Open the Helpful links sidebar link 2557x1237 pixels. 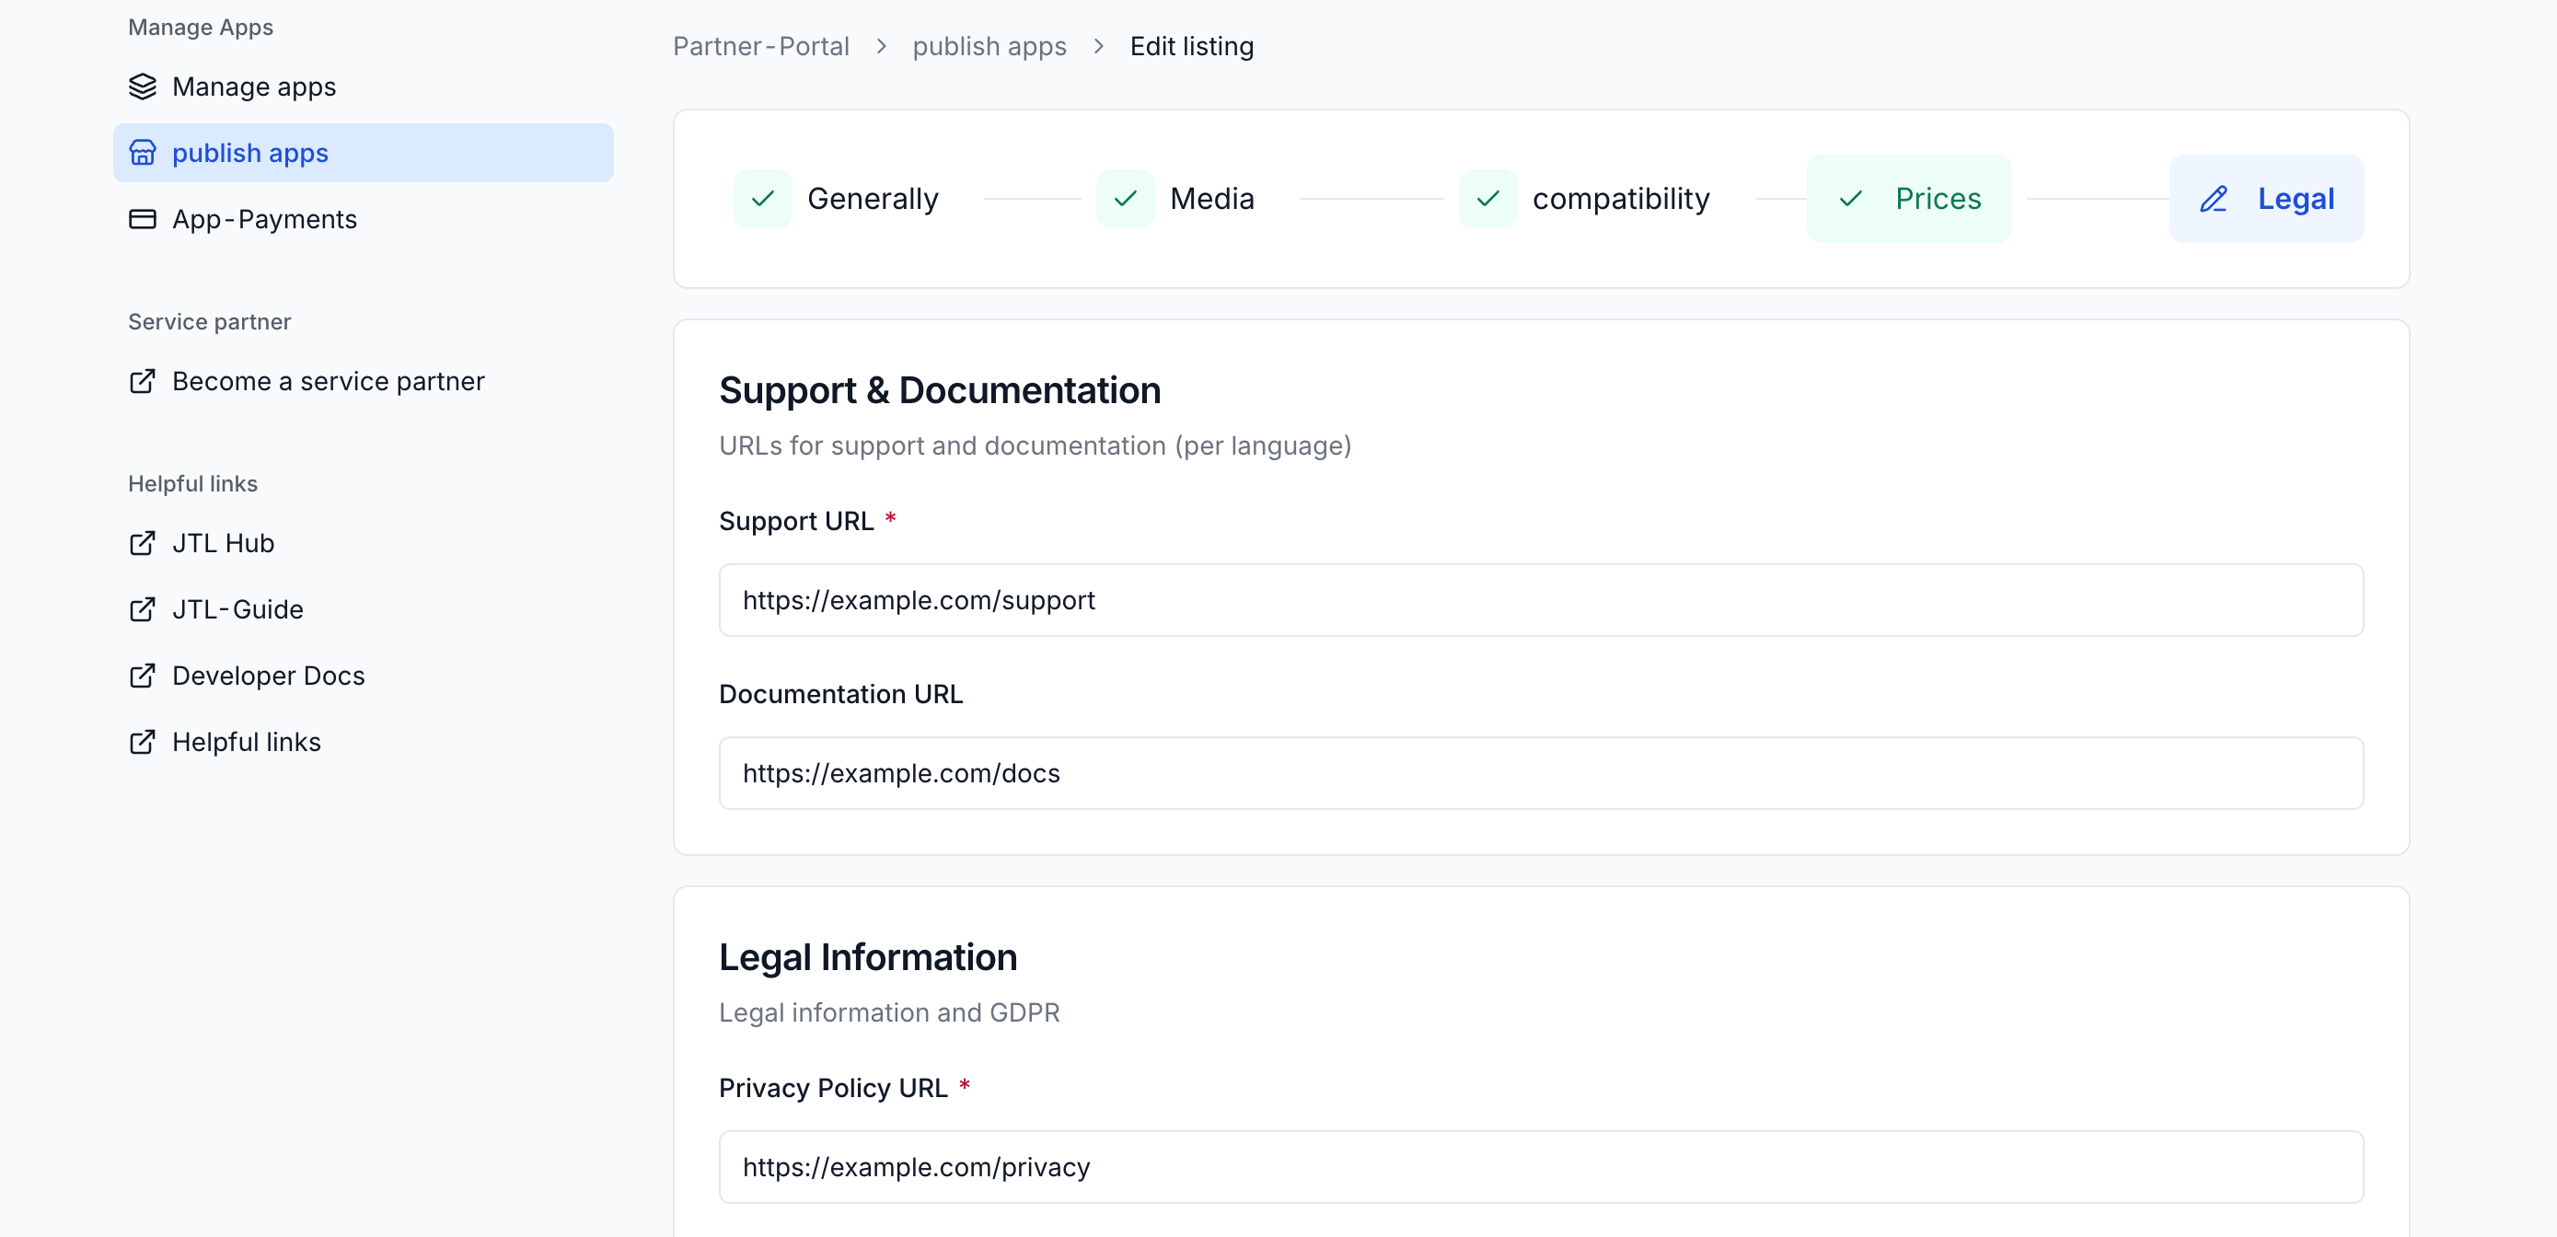click(x=364, y=743)
